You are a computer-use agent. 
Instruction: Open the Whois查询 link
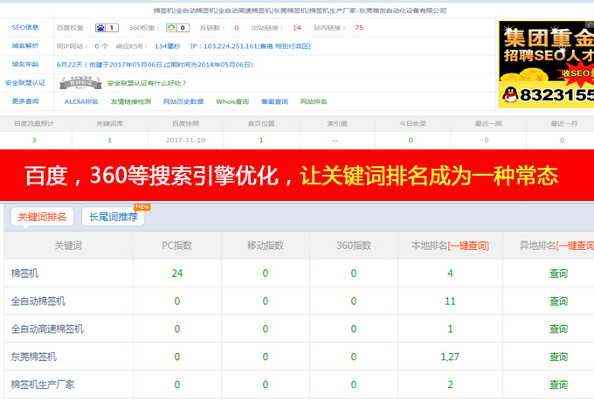[x=232, y=101]
